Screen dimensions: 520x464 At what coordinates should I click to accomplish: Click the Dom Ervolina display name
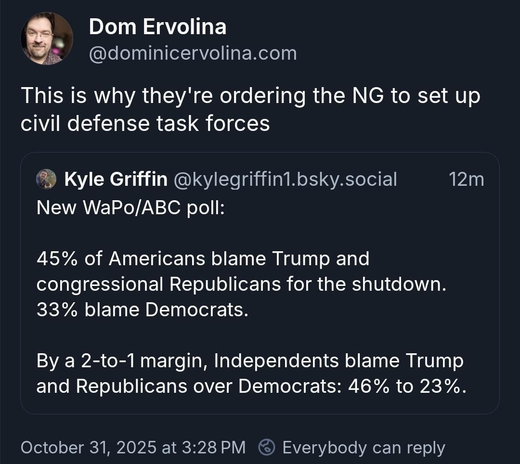pyautogui.click(x=157, y=27)
